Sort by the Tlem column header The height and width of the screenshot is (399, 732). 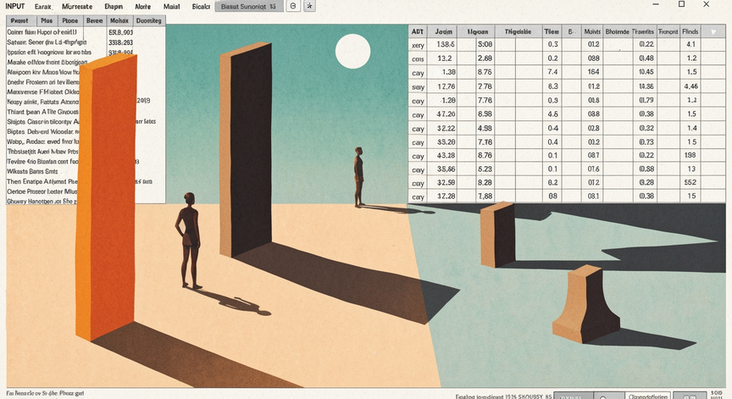pyautogui.click(x=552, y=31)
